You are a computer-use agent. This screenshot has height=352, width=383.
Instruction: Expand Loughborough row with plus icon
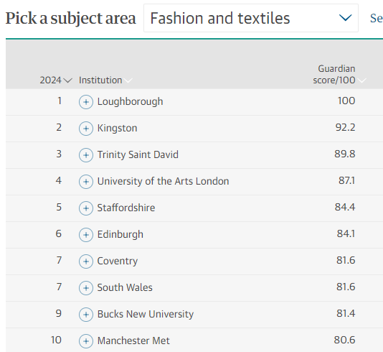(x=86, y=102)
